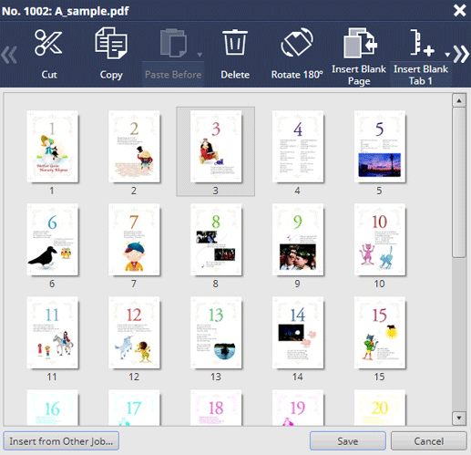Advance the toolbar with the right double chevron
Screen dimensions: 471x455
pyautogui.click(x=461, y=54)
